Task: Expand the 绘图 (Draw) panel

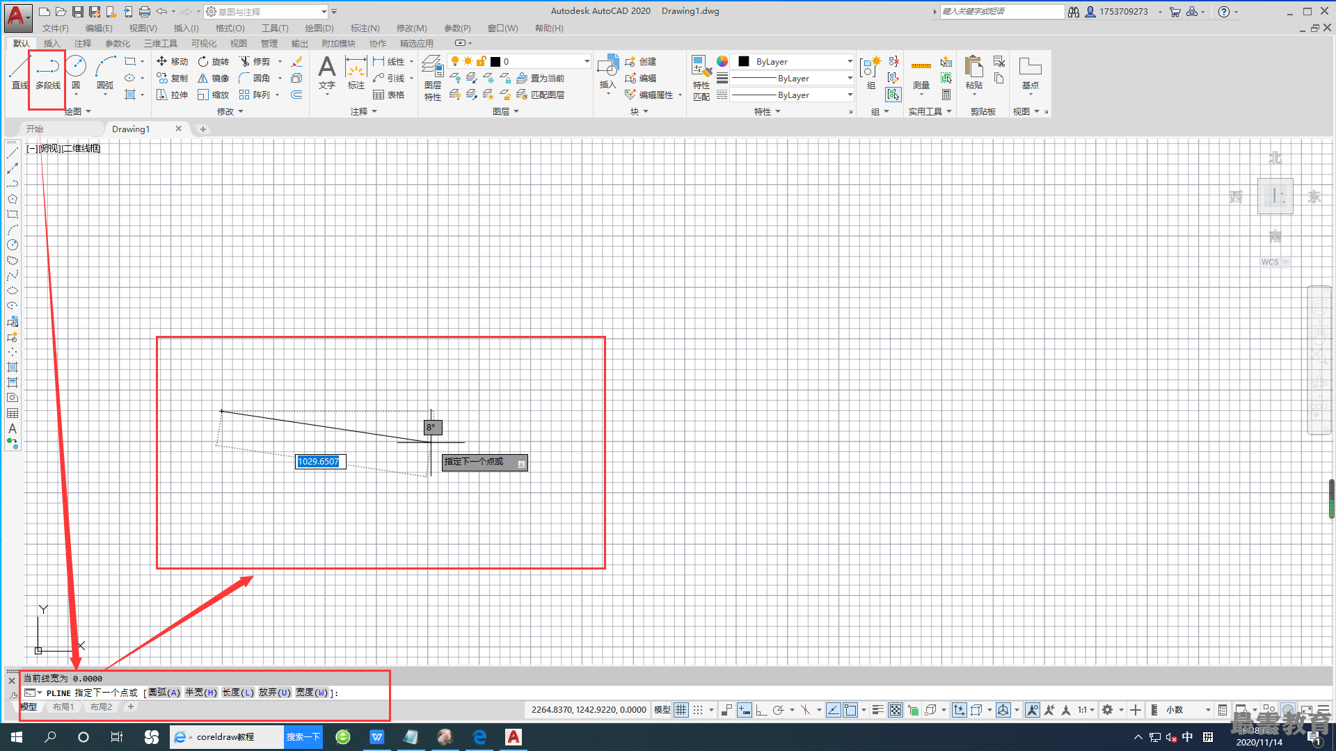Action: coord(78,111)
